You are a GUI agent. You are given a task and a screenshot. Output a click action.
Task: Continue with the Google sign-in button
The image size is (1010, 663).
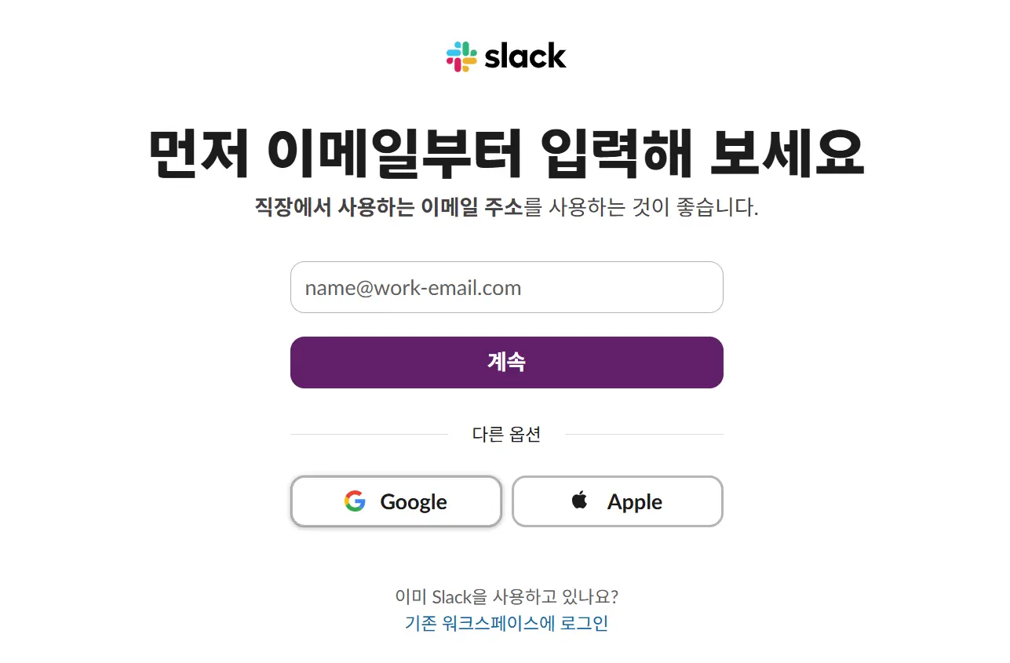point(396,501)
